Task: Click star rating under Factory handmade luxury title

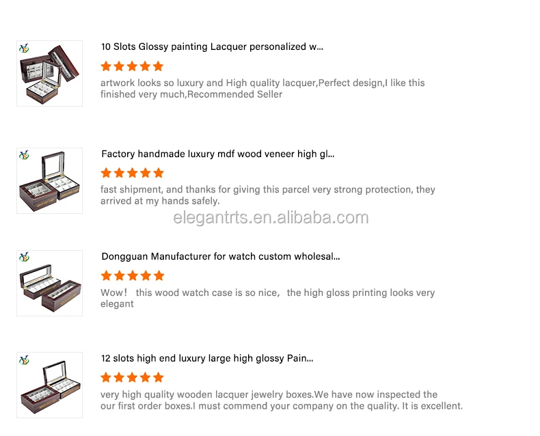Action: point(132,173)
